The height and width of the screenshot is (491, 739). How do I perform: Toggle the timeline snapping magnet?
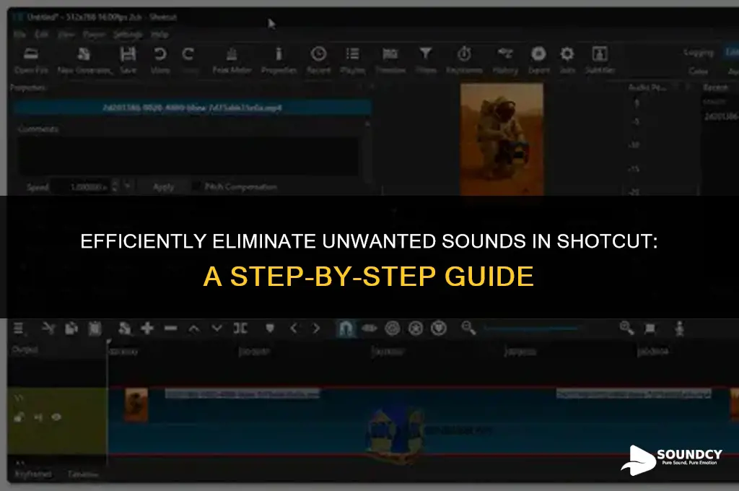346,328
